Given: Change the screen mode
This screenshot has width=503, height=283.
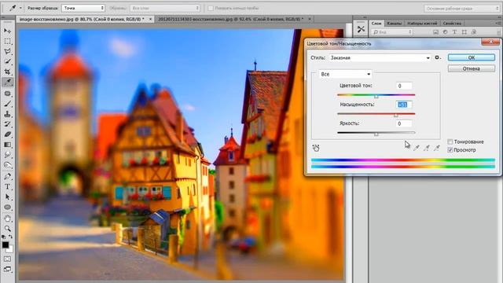Looking at the screenshot, I should pyautogui.click(x=7, y=269).
